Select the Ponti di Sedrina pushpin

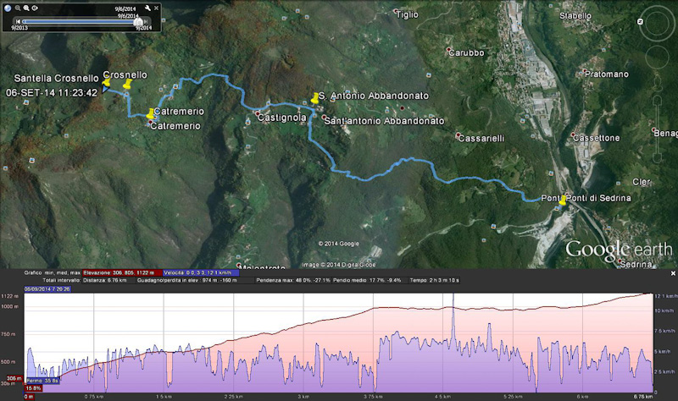(562, 200)
